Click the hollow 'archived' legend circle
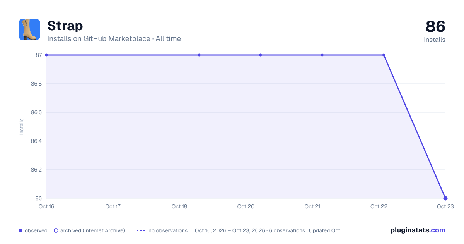 point(56,230)
